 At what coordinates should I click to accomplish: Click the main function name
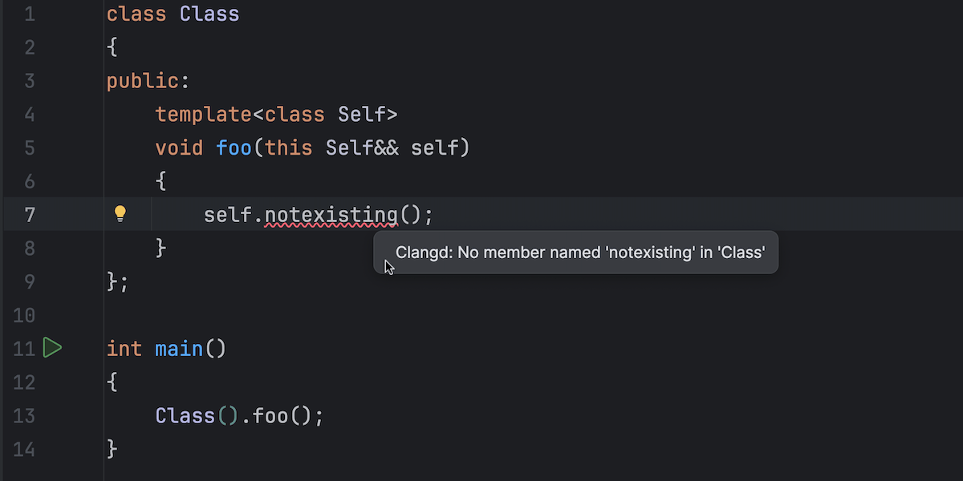180,349
